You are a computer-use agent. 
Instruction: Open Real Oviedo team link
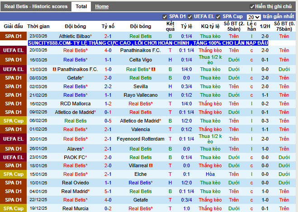[x=76, y=183]
